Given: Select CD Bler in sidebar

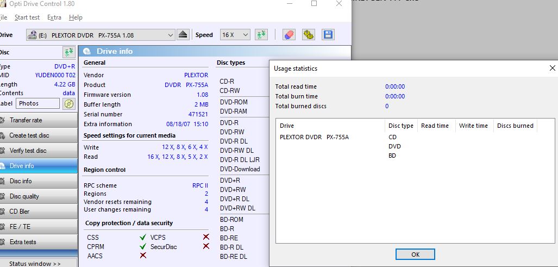Looking at the screenshot, I should click(38, 212).
